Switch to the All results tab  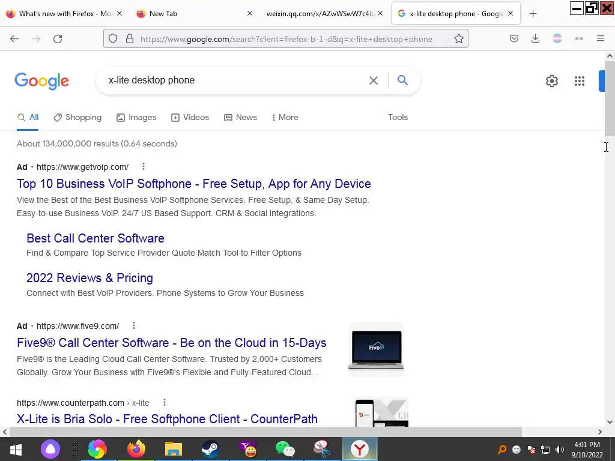pos(28,117)
